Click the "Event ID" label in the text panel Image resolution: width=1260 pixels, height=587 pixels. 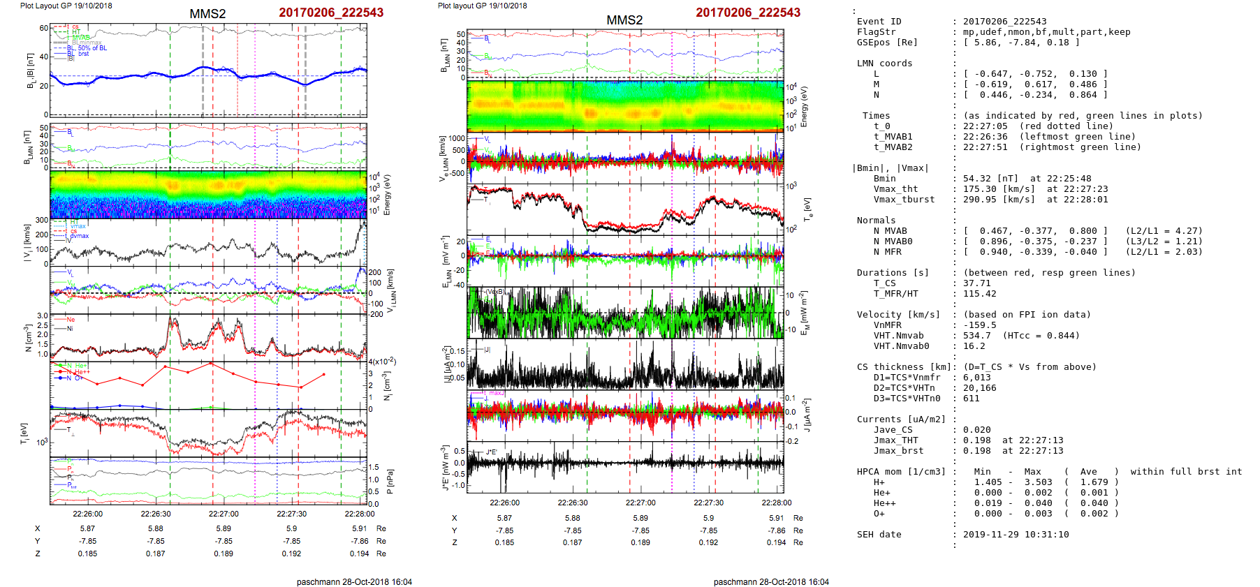[x=879, y=22]
